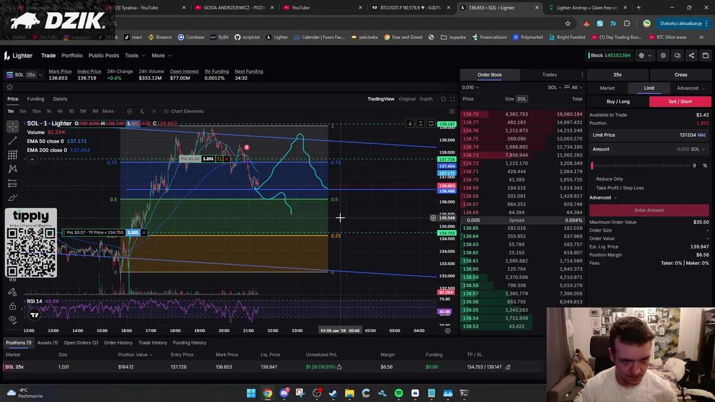
Task: Toggle drawings visibility eye icon
Action: [x=12, y=319]
